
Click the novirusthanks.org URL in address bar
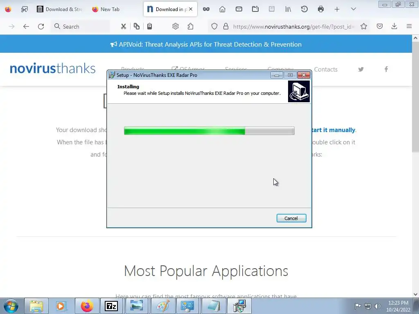pos(293,27)
